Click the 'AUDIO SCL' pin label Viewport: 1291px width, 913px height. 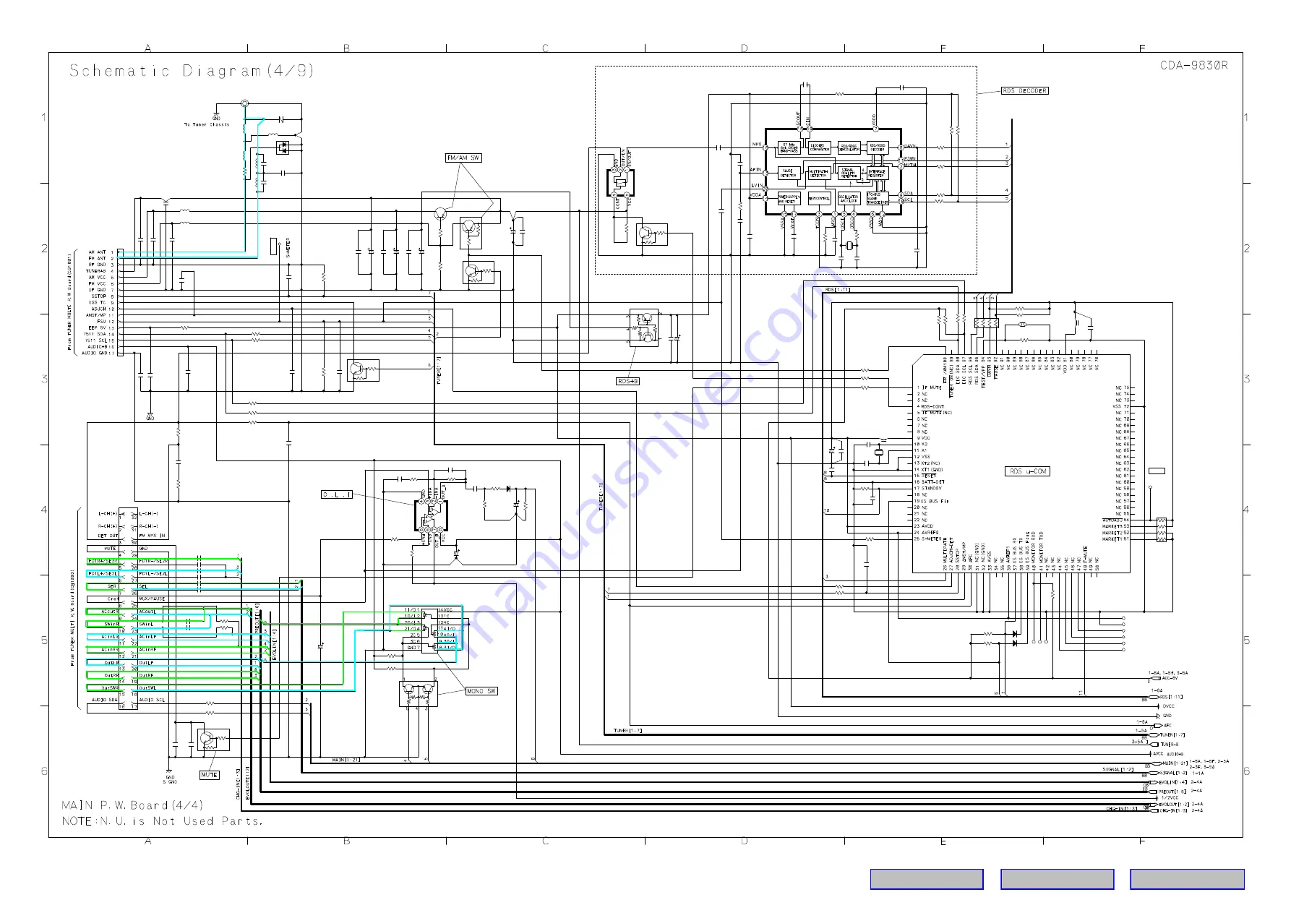pyautogui.click(x=152, y=700)
